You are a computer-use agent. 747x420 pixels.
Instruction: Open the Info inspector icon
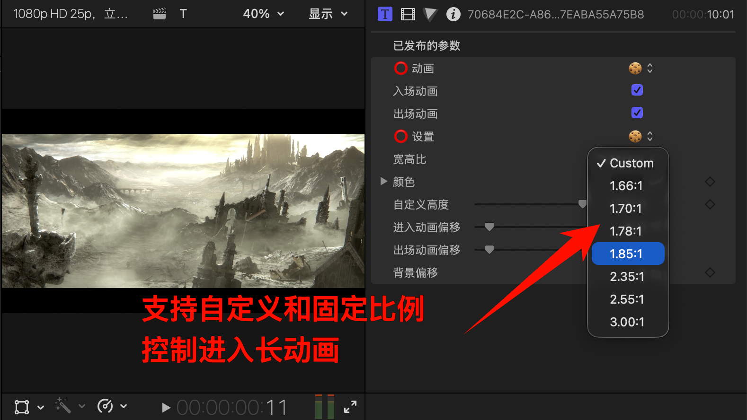[x=453, y=14]
